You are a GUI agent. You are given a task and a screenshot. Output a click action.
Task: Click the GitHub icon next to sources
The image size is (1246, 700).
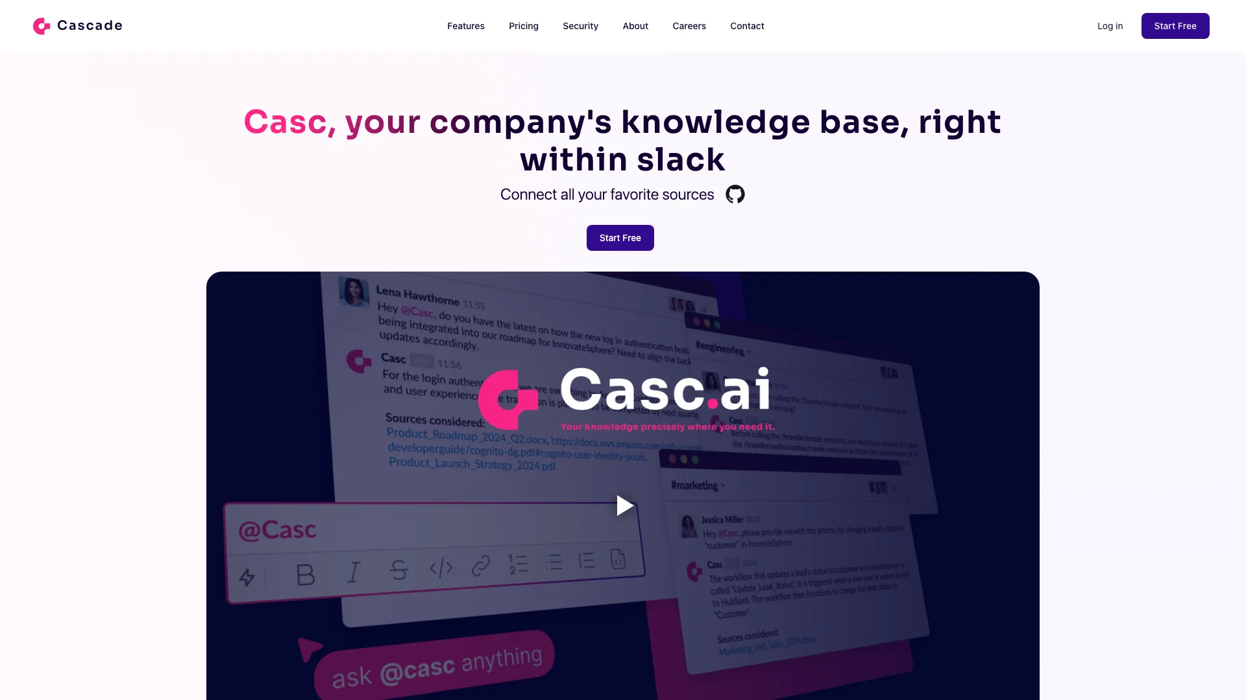735,194
